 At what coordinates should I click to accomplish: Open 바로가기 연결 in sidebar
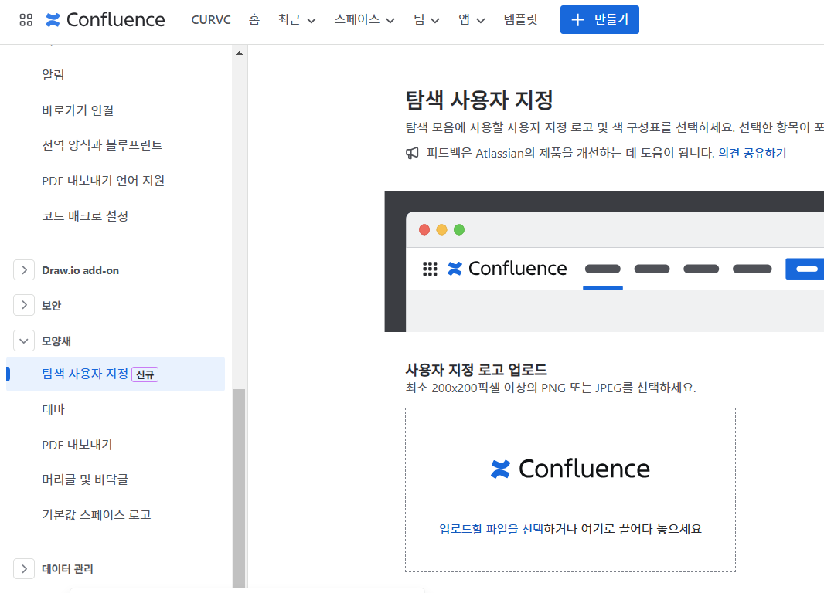(x=78, y=110)
